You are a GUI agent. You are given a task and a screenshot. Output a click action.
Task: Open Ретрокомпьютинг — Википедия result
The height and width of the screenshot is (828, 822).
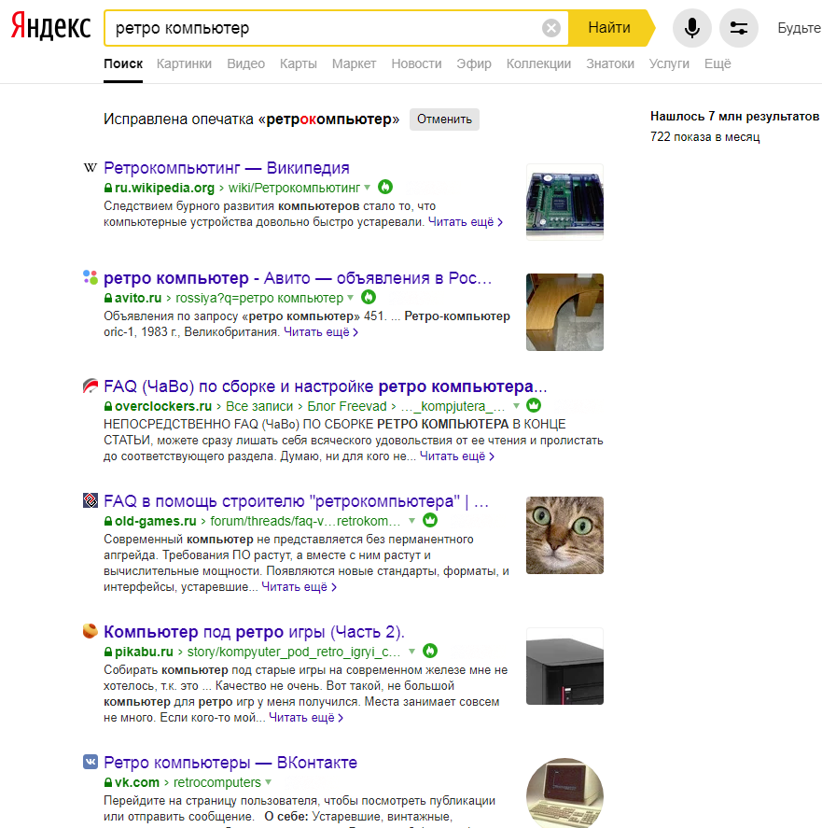click(x=227, y=168)
